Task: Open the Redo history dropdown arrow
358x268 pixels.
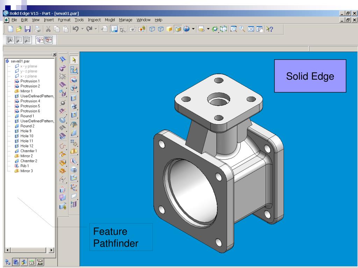Action: 96,29
